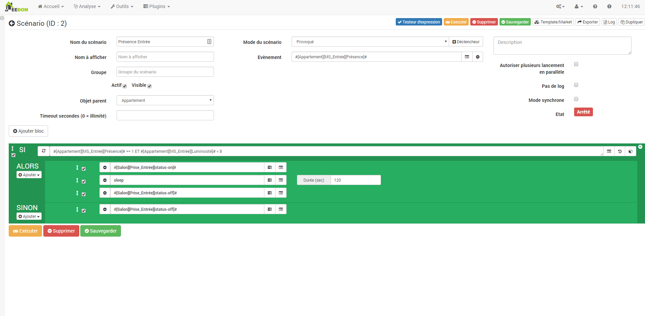Open command picker for SI condition
The image size is (645, 316).
point(609,151)
